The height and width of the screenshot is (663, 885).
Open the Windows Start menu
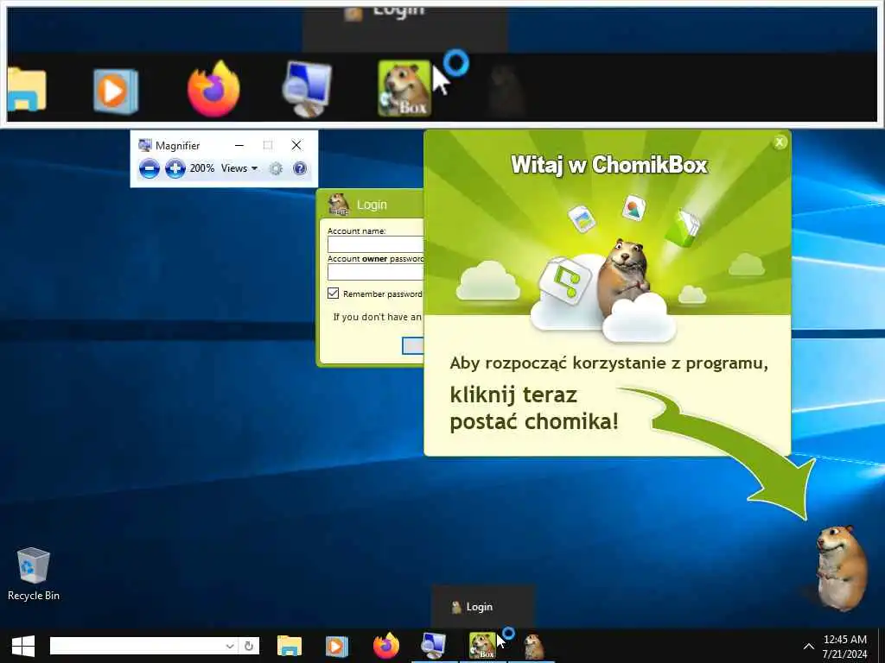(x=23, y=646)
